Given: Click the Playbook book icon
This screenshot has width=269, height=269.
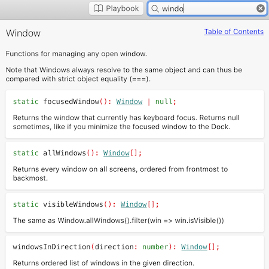Looking at the screenshot, I should (98, 8).
